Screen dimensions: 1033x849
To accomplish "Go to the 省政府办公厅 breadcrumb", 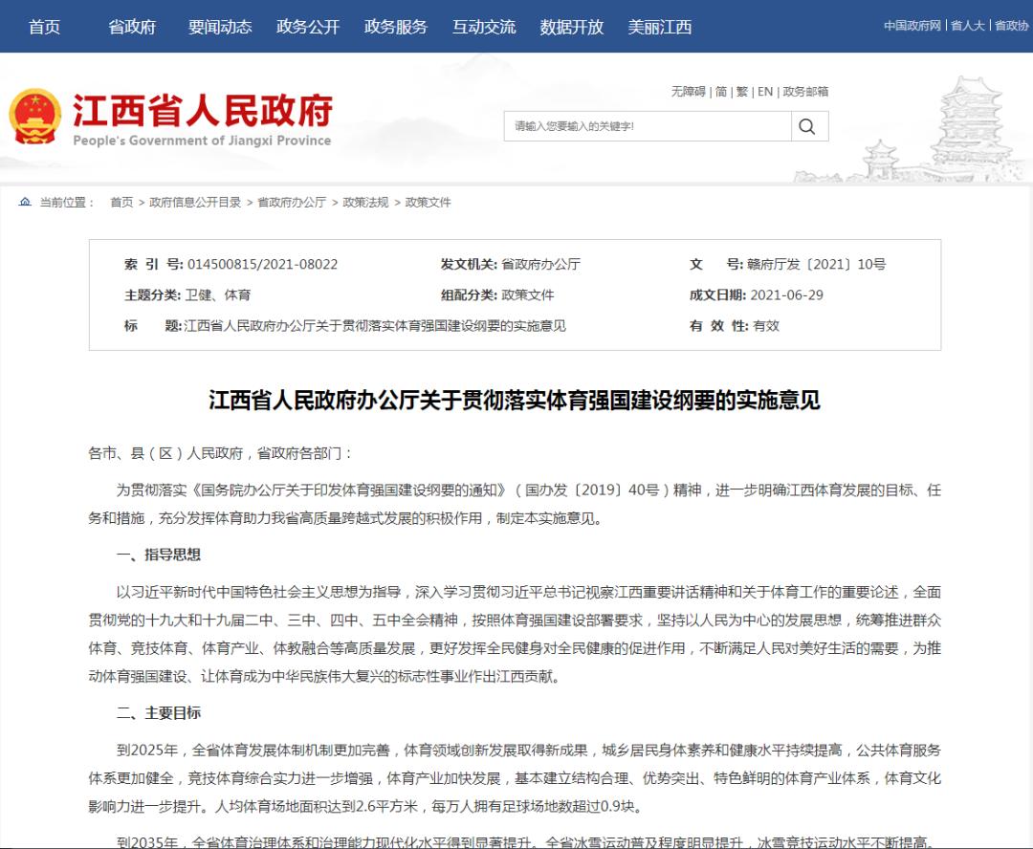I will click(x=292, y=202).
